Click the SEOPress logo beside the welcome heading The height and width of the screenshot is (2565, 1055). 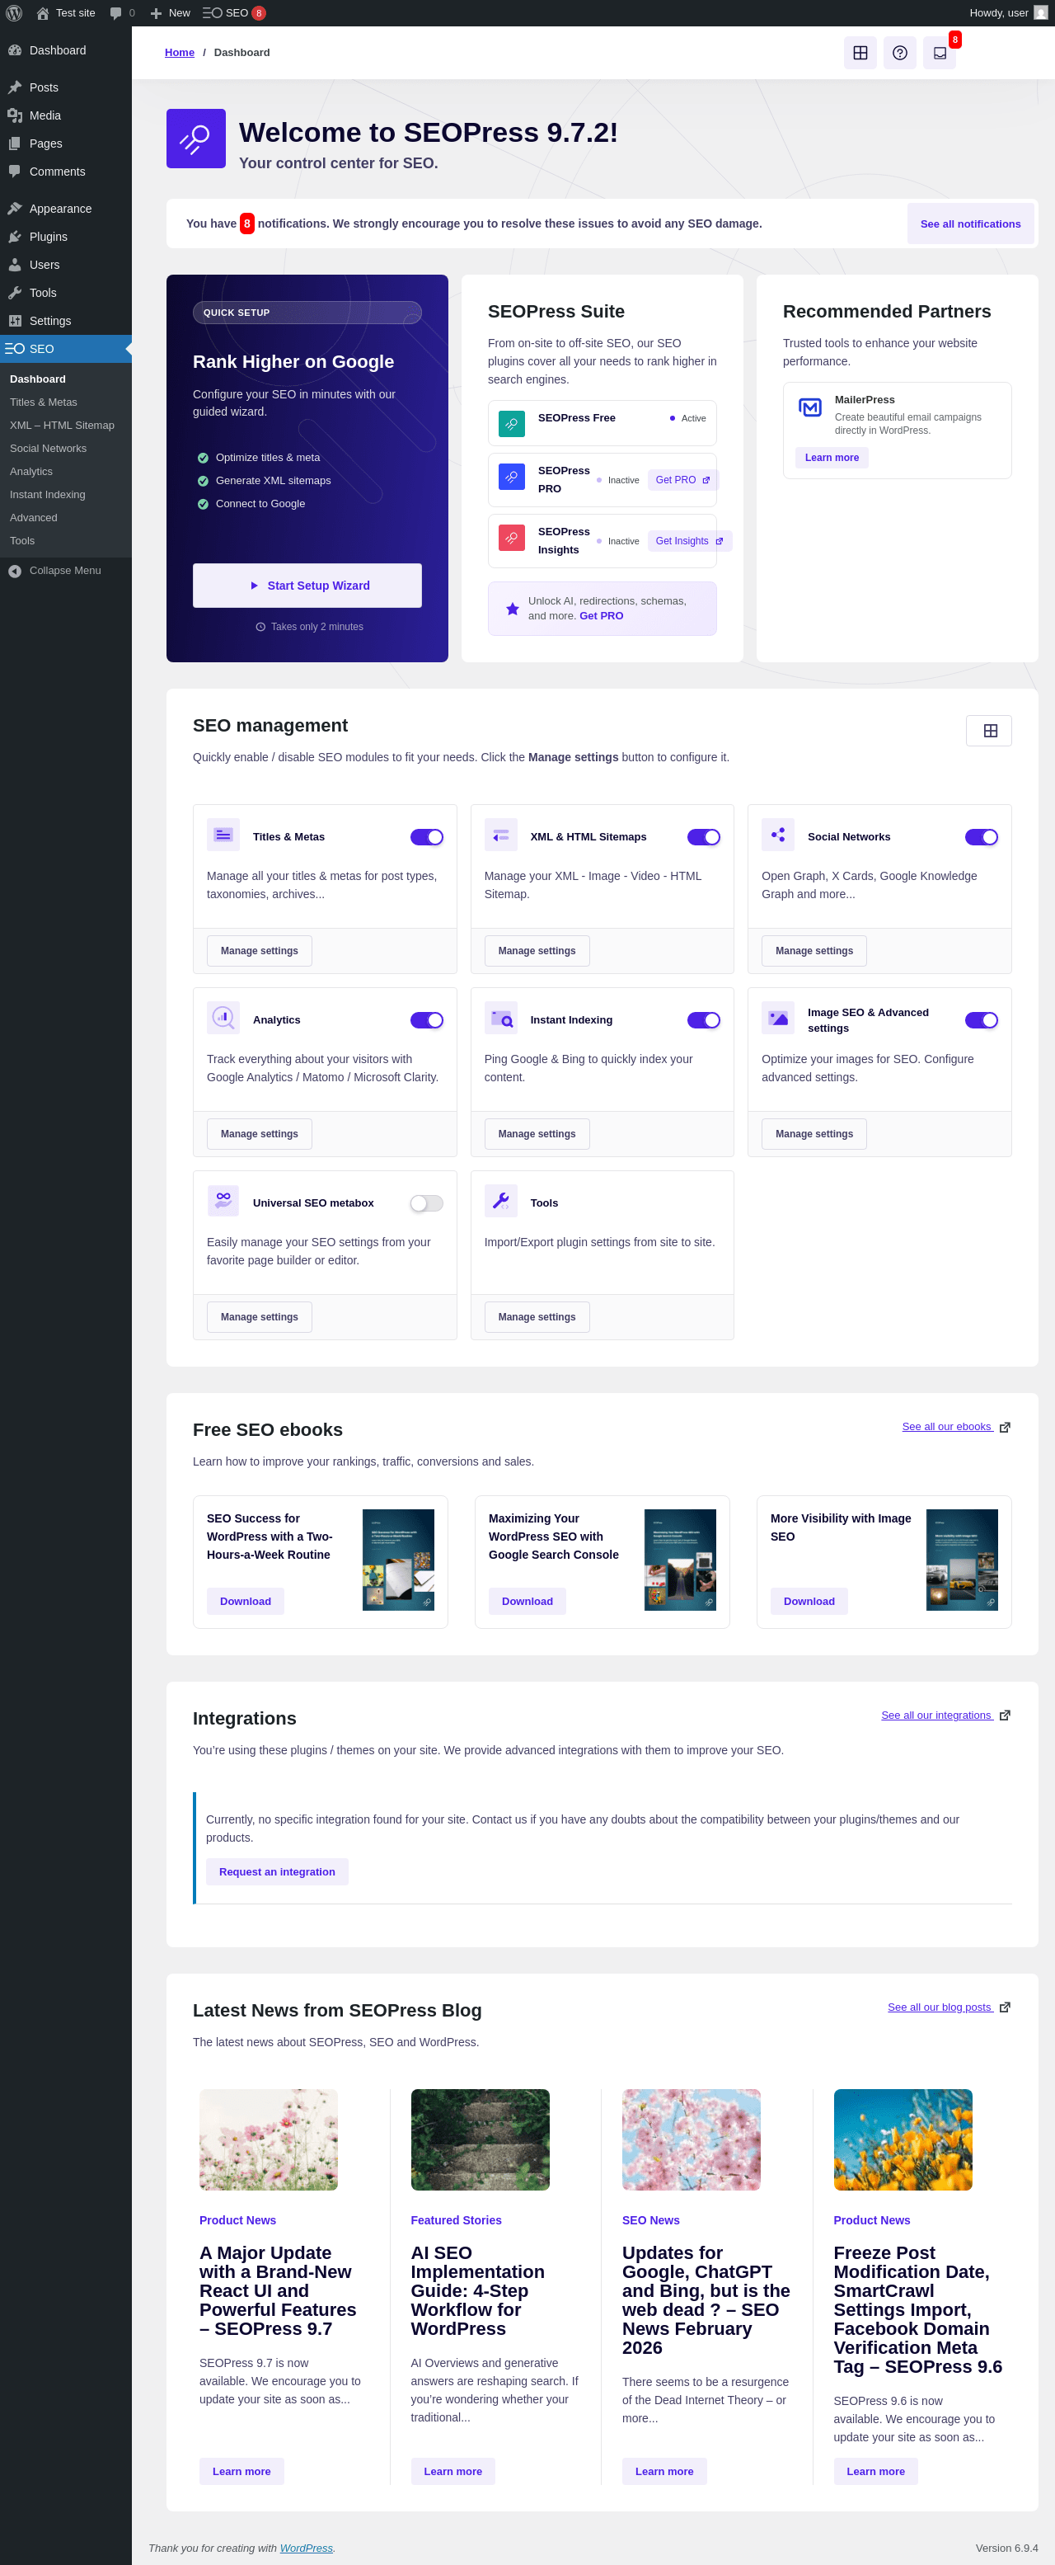click(x=196, y=139)
